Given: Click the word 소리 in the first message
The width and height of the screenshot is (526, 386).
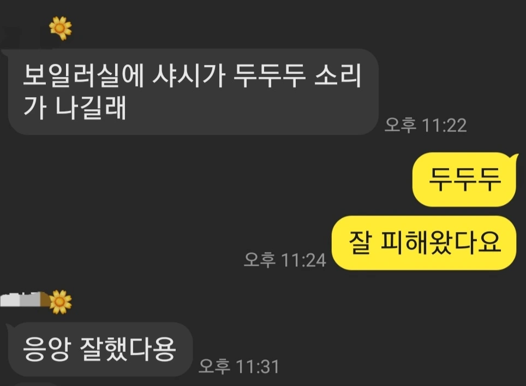Looking at the screenshot, I should pyautogui.click(x=337, y=75).
